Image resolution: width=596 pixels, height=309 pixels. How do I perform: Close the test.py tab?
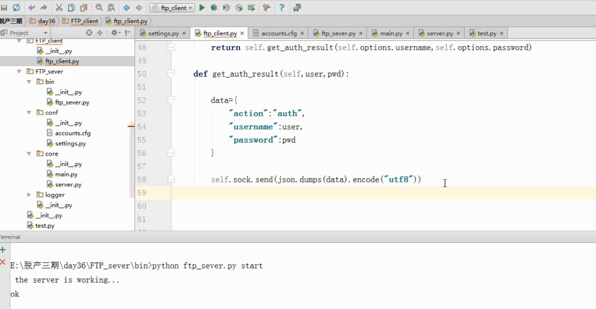pyautogui.click(x=502, y=33)
